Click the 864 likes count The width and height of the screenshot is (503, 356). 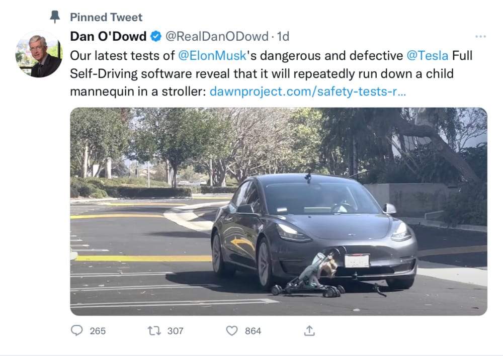(x=253, y=330)
